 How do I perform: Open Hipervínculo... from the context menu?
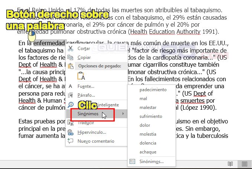(96, 132)
